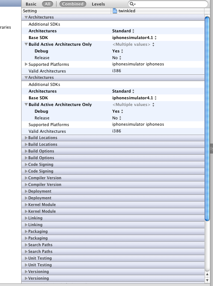Select lower iphonesimulator iphoneos platforms value
The height and width of the screenshot is (286, 213).
(x=138, y=124)
